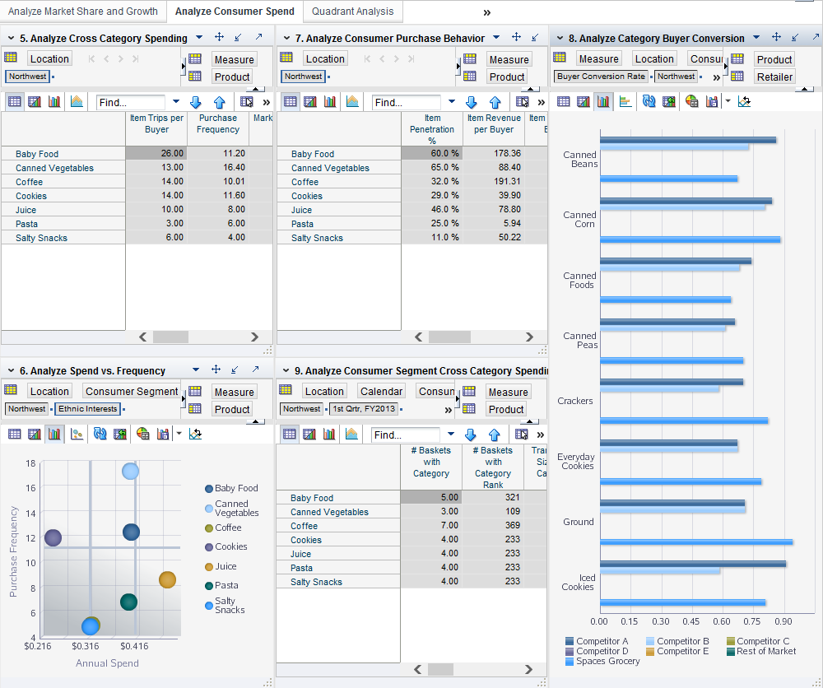This screenshot has width=823, height=688.
Task: Toggle bar graph view in panel 7 toolbar
Action: [330, 101]
